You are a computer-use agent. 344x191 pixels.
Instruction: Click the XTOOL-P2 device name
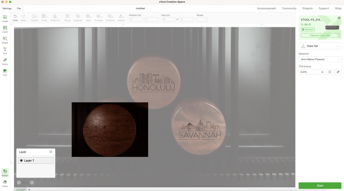point(311,20)
